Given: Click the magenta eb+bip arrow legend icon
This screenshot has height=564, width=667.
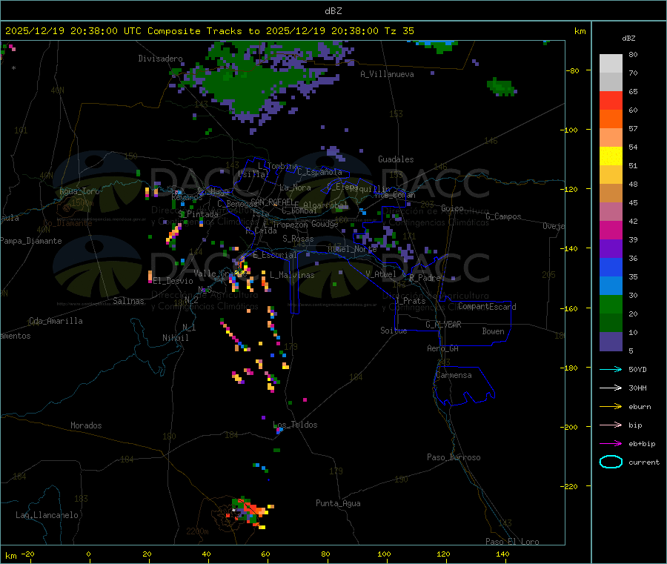Looking at the screenshot, I should tap(611, 444).
